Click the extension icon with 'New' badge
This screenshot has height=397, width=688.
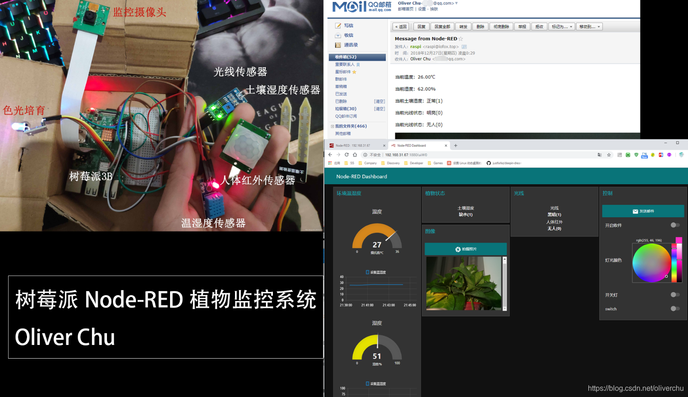[x=644, y=155]
